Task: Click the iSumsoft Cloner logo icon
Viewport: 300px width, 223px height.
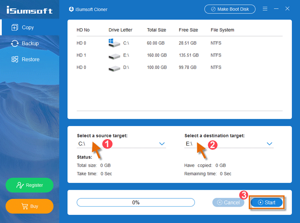Action: 71,9
